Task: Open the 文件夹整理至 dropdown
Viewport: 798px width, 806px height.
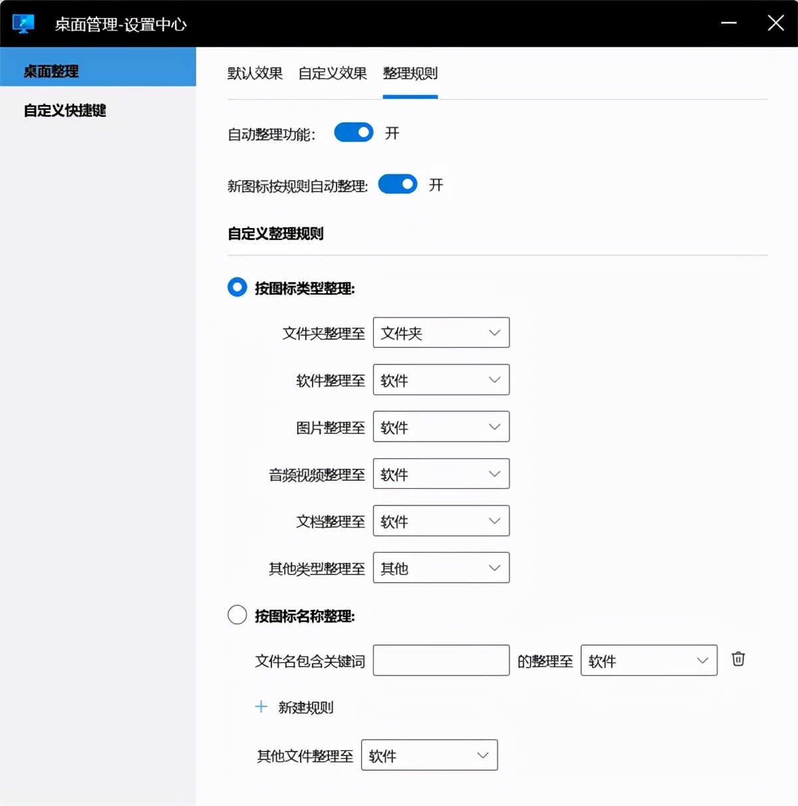Action: tap(441, 333)
